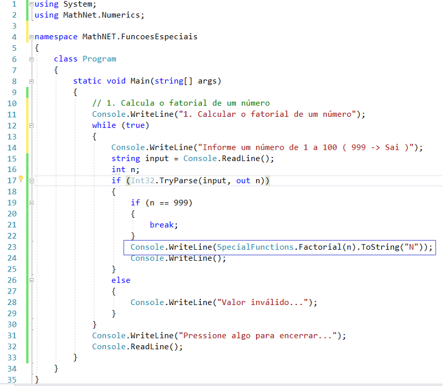Click the class keyword
The image size is (448, 386).
pyautogui.click(x=65, y=59)
